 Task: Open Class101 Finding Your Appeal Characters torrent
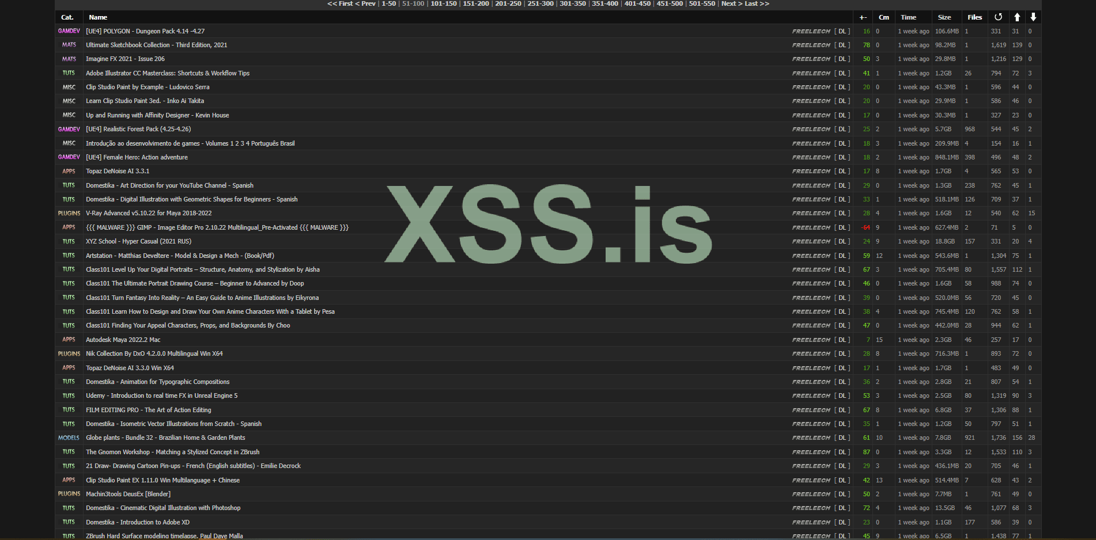(x=188, y=325)
